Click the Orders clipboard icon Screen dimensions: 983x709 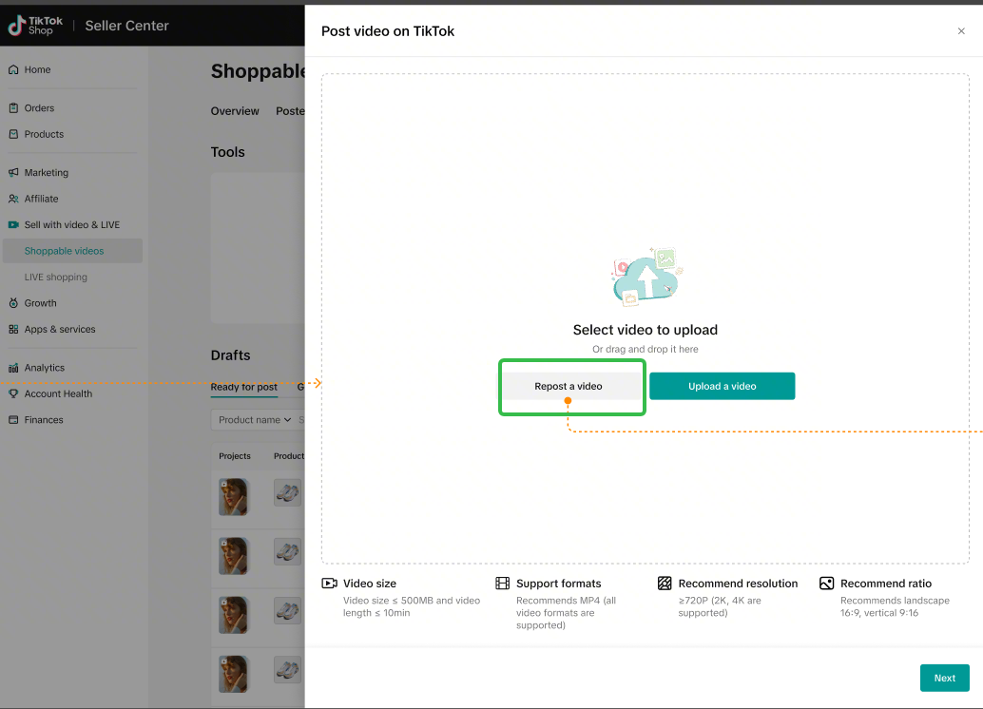[13, 108]
